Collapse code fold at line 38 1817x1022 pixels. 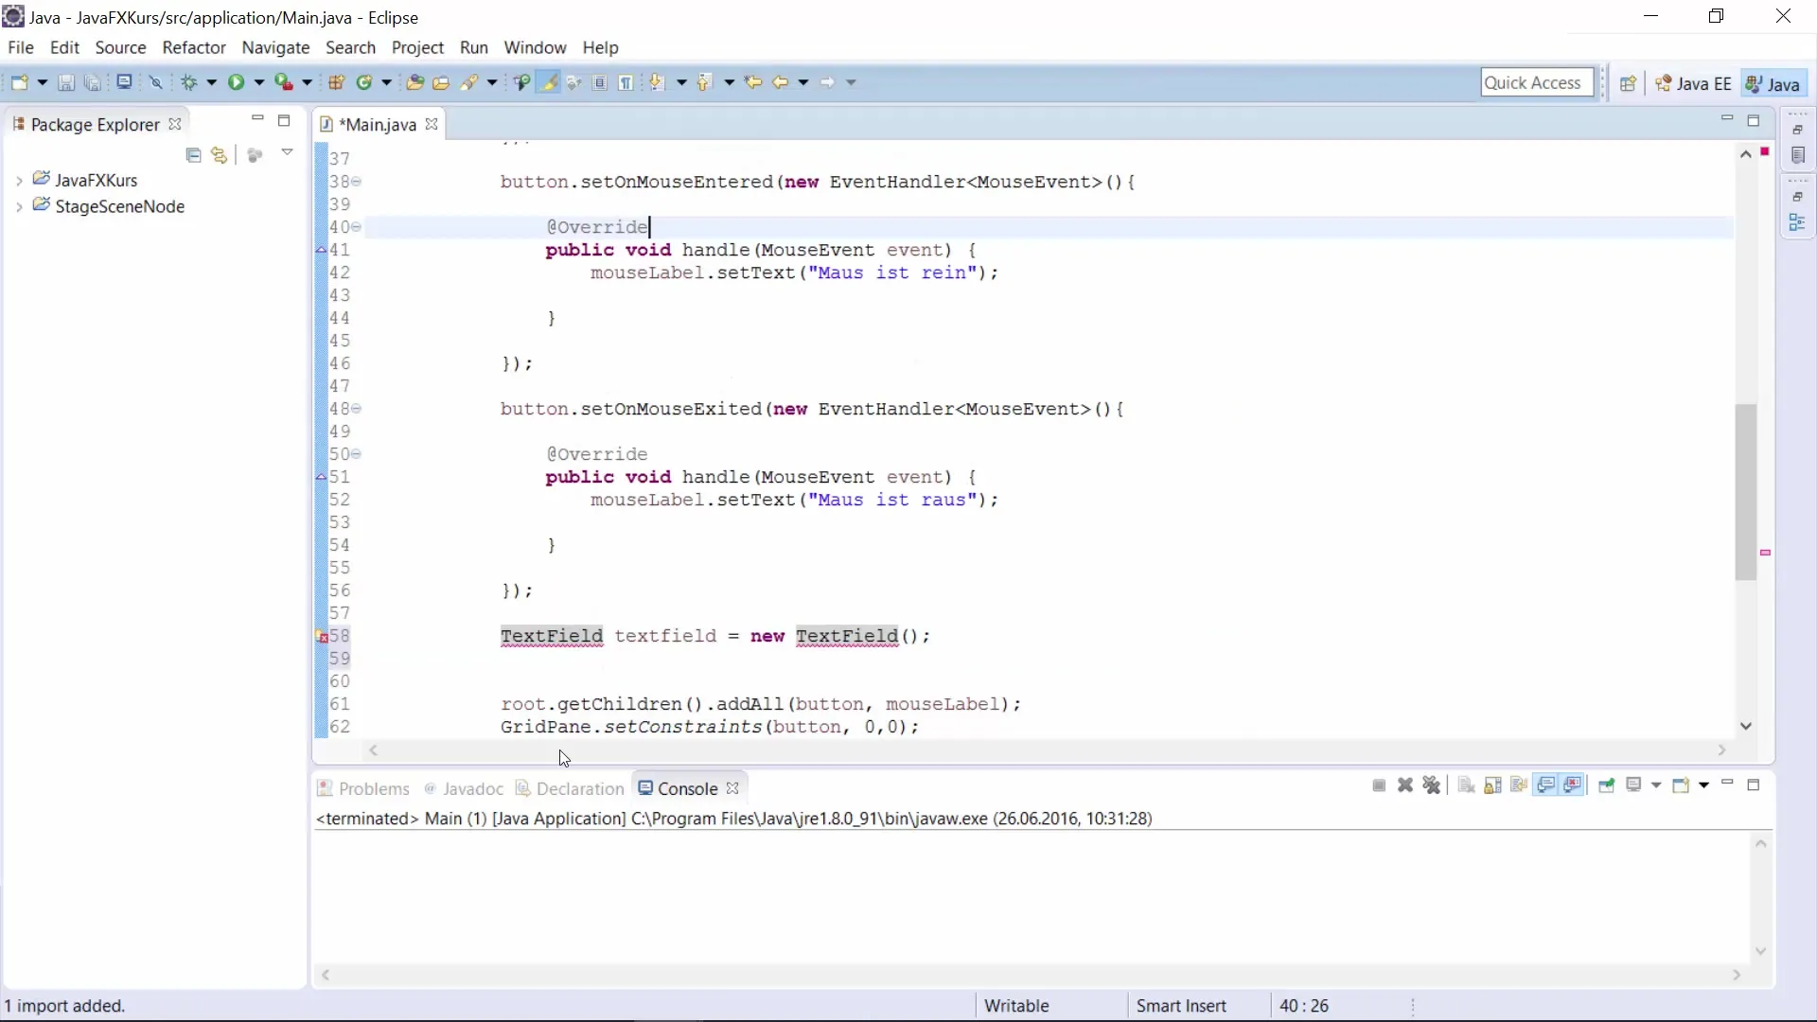click(357, 182)
